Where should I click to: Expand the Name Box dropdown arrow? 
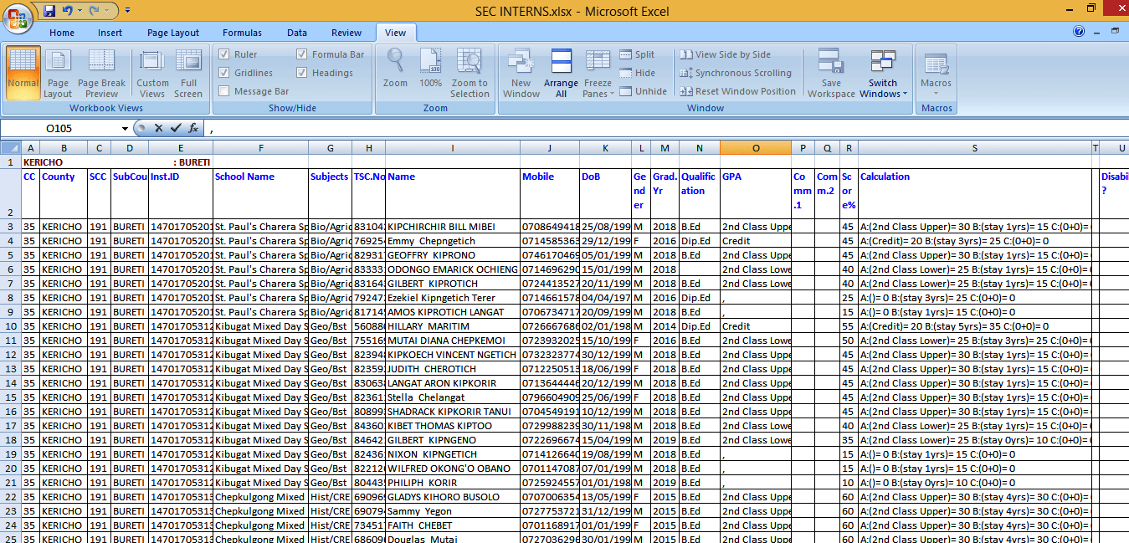click(126, 129)
